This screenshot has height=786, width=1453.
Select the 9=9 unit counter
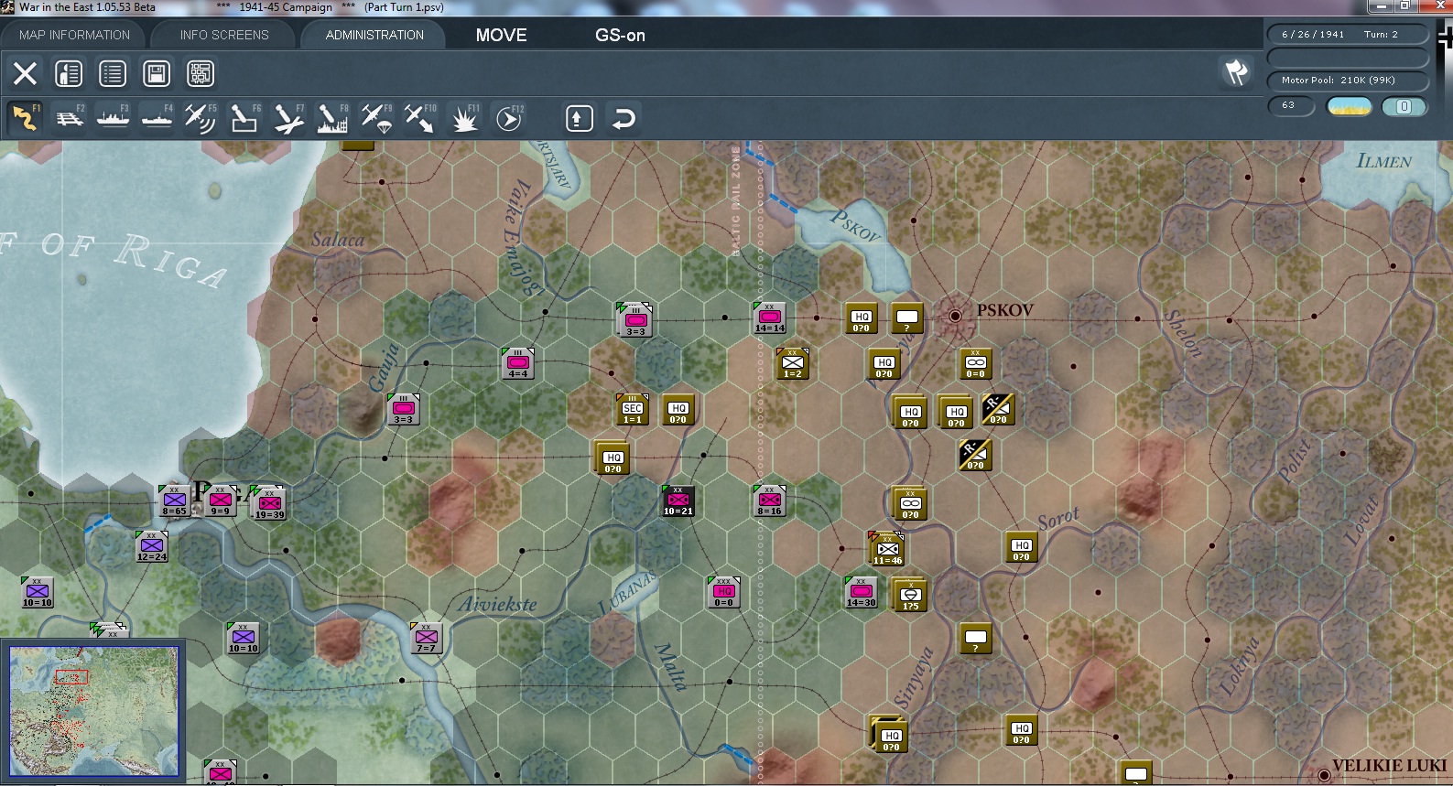tap(221, 501)
